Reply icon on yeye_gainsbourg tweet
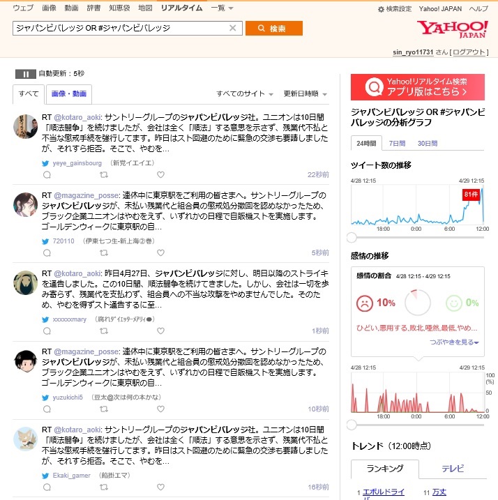Screen dimensions: 498x500 click(x=47, y=175)
